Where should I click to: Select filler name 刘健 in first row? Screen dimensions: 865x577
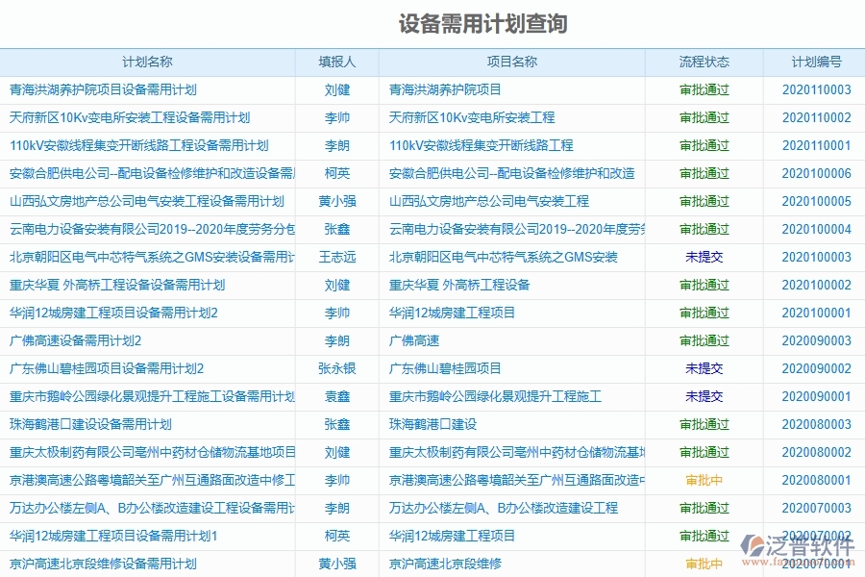click(337, 88)
